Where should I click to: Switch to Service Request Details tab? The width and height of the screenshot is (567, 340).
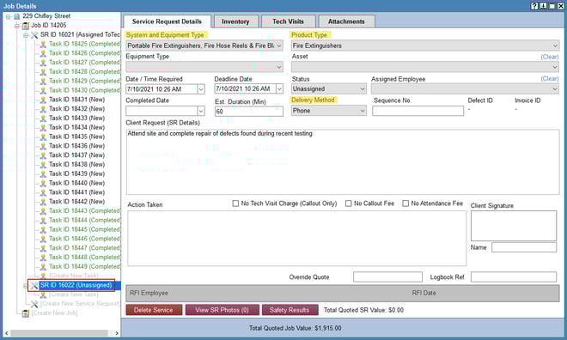[x=167, y=21]
